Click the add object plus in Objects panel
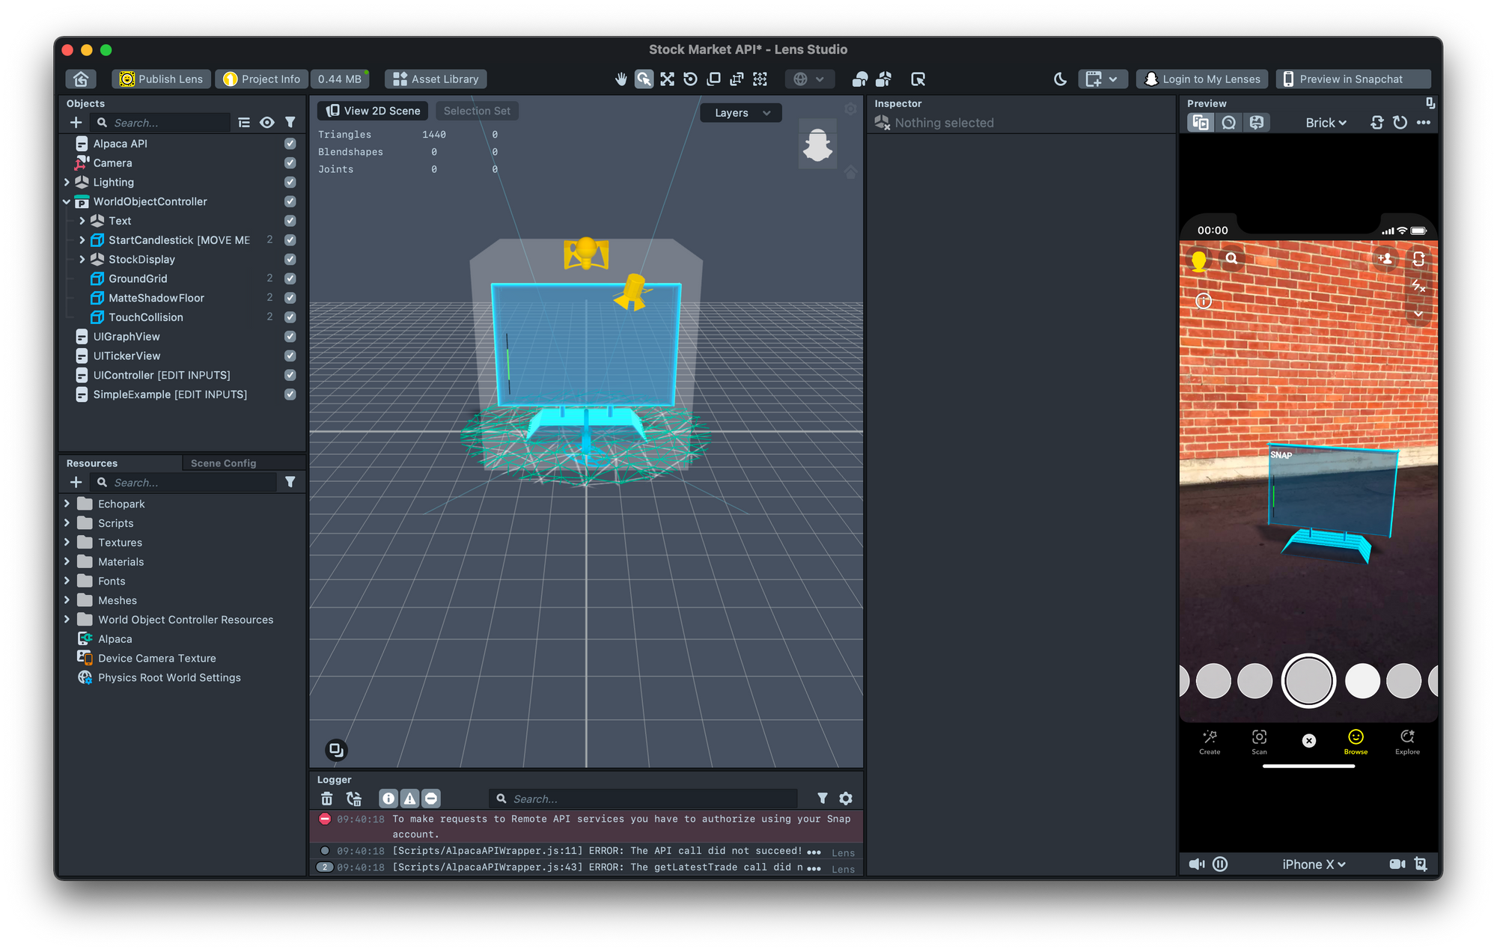Screen dimensions: 1497x952 point(76,122)
